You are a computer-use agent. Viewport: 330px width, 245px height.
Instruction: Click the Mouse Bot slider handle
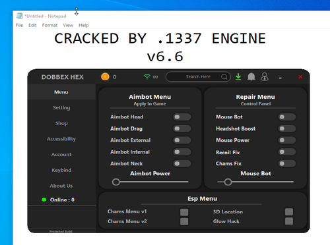point(228,182)
